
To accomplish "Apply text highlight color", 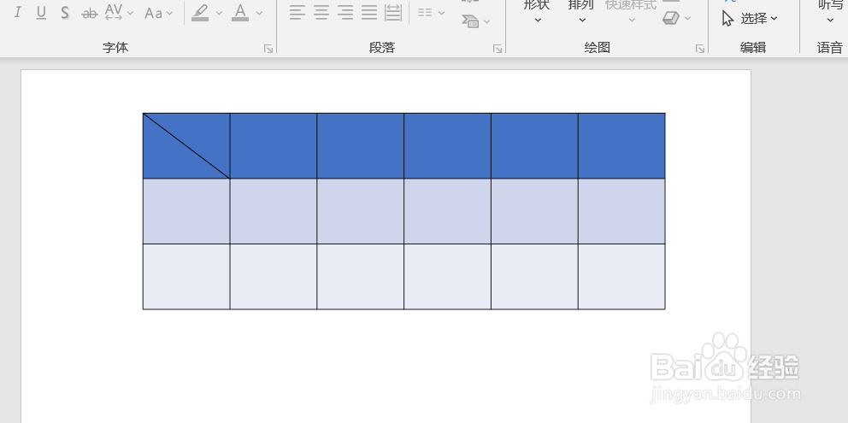I will pos(201,13).
